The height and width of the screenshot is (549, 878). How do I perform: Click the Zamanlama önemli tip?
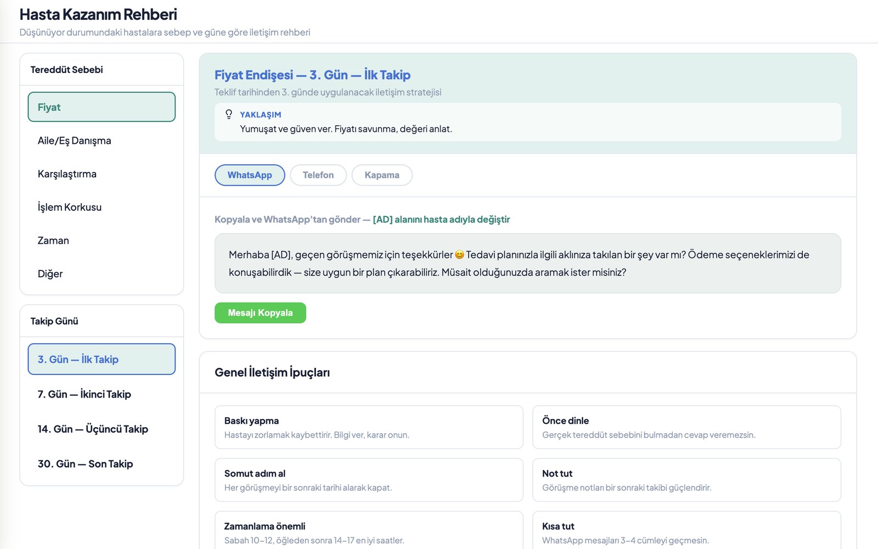(x=369, y=530)
